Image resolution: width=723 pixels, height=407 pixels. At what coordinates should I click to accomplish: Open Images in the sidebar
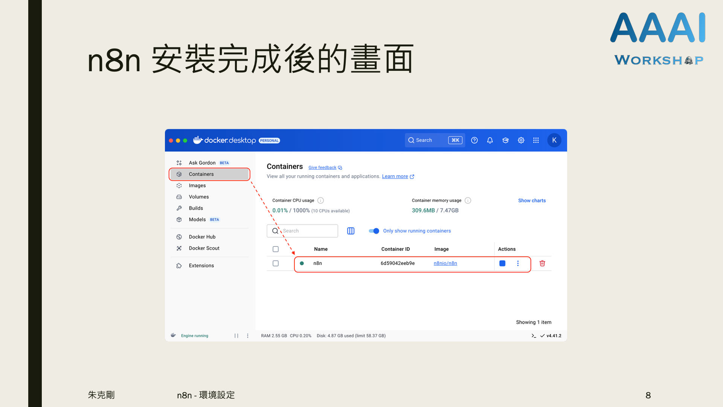pos(197,185)
